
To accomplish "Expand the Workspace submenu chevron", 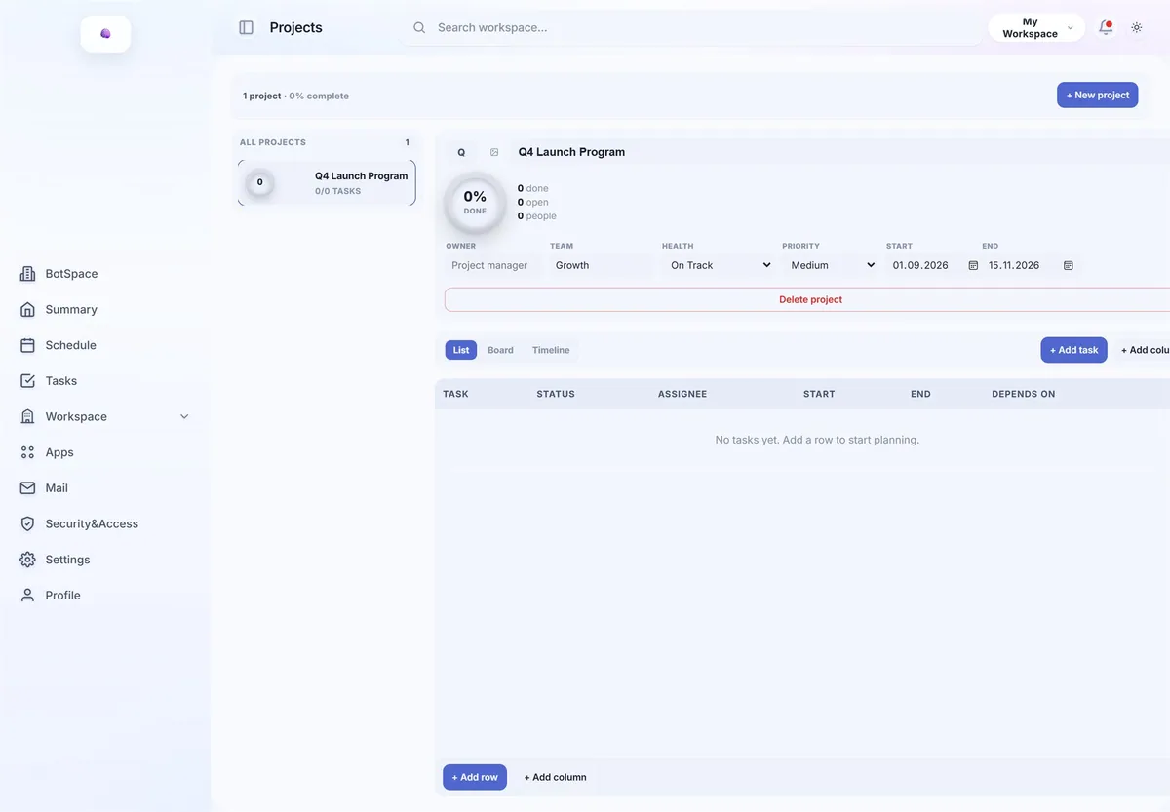I will [184, 417].
